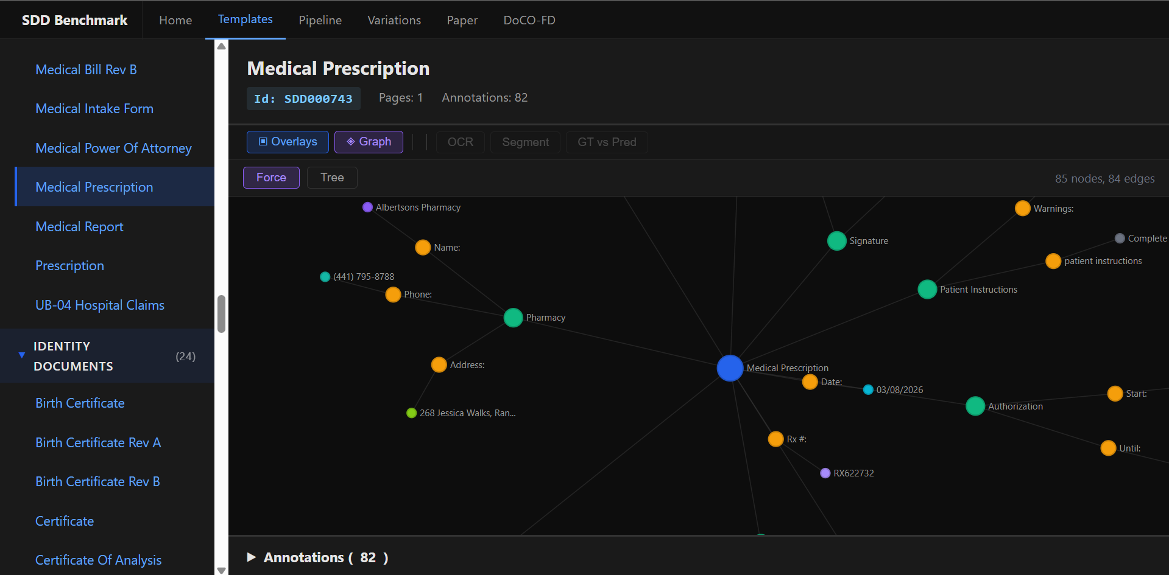This screenshot has height=575, width=1169.
Task: Click the Signature node
Action: click(x=836, y=240)
